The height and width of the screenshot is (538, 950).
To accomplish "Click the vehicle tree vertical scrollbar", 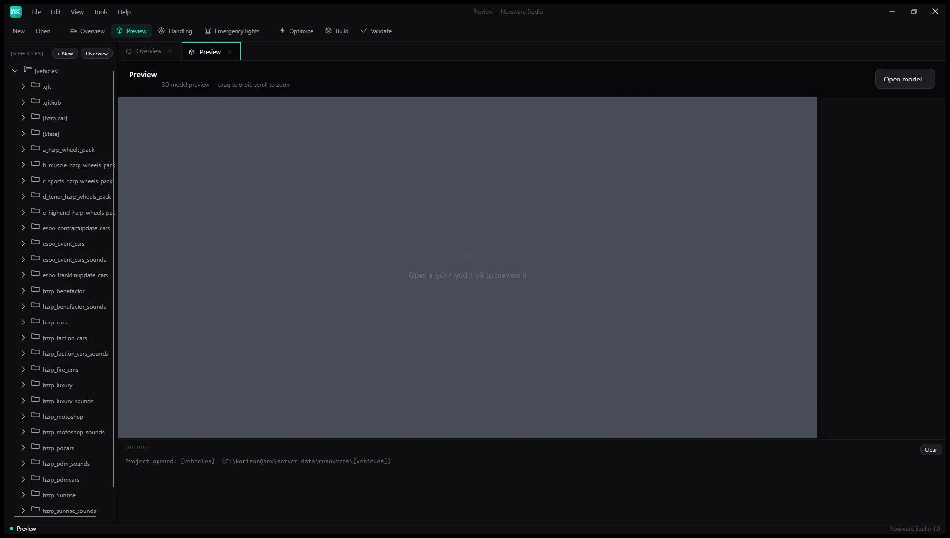I will (x=113, y=279).
